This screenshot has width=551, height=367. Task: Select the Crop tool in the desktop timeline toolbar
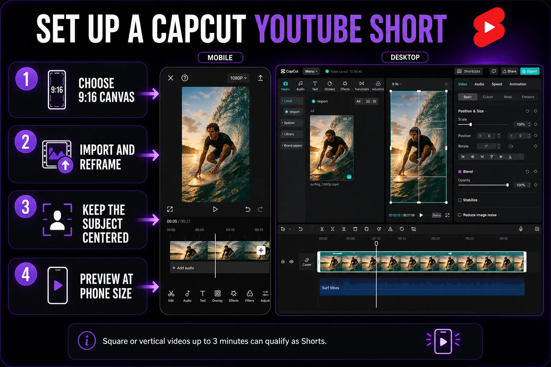[414, 229]
